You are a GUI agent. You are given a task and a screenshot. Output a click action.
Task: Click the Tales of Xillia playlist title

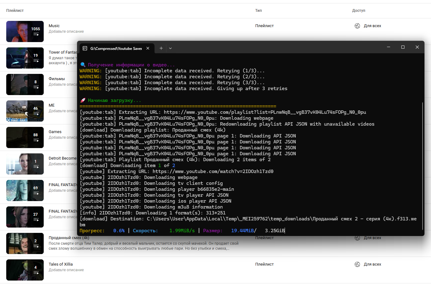coord(61,264)
